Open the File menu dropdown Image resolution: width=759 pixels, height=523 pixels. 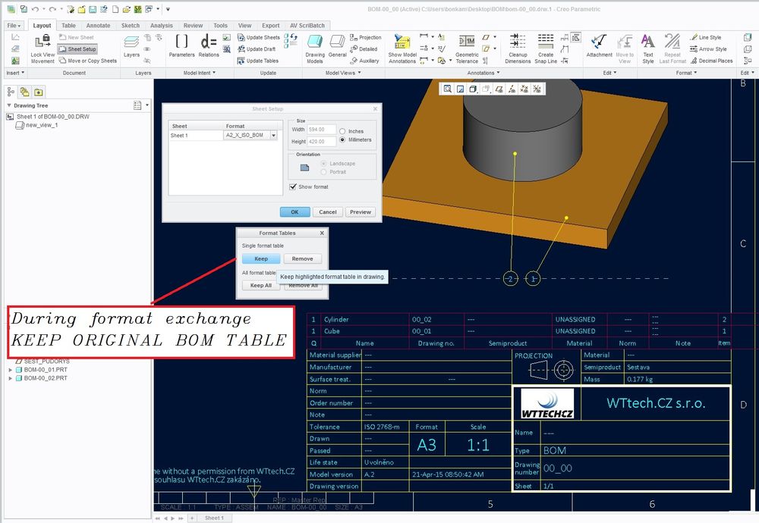(x=14, y=26)
